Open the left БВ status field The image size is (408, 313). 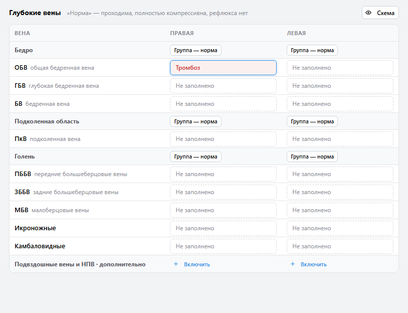(340, 104)
